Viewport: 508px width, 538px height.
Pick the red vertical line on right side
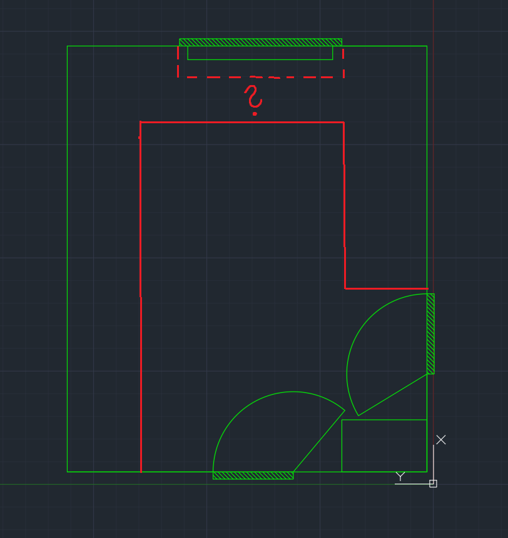coord(344,205)
